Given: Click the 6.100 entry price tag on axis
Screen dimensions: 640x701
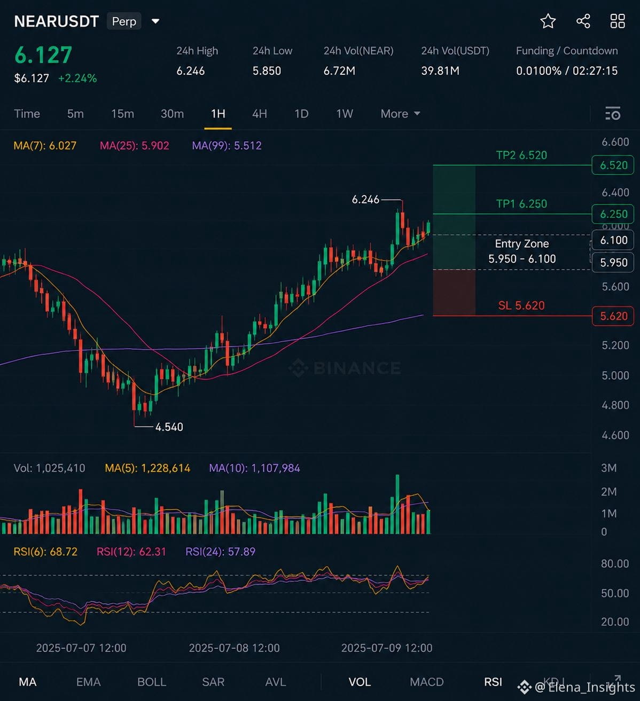Looking at the screenshot, I should click(x=613, y=240).
